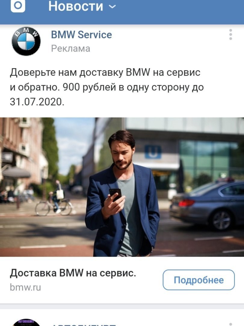Tap the blue U sign in photo
Viewport: 244px width, 326px height.
[x=153, y=152]
